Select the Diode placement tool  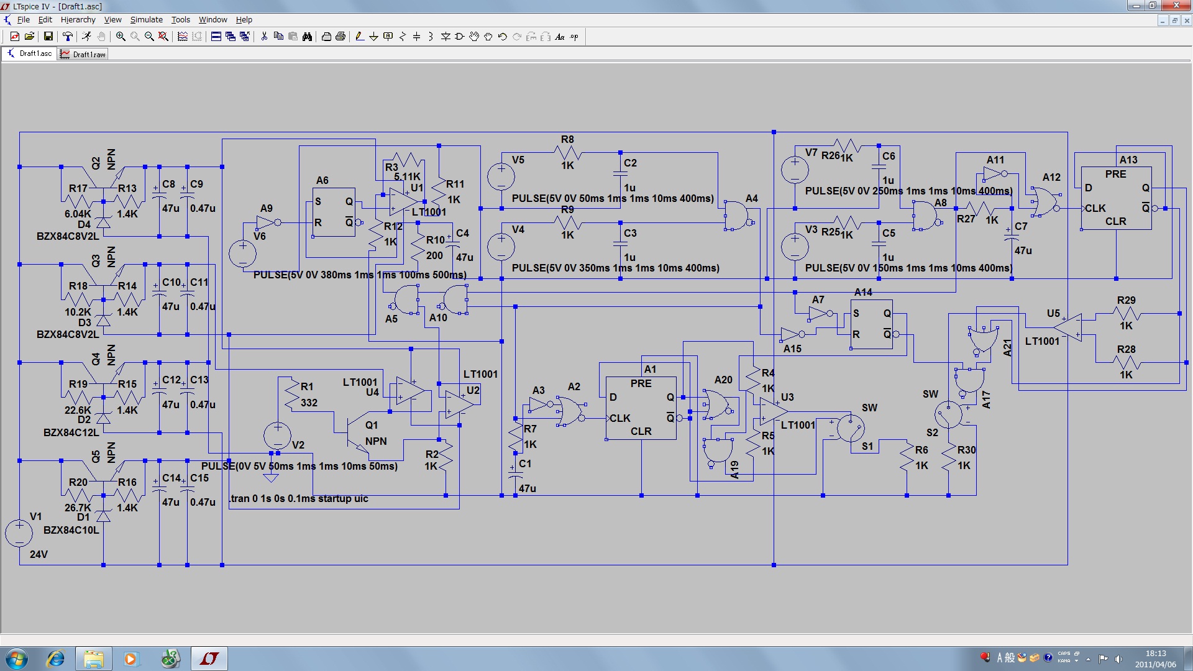click(x=445, y=37)
